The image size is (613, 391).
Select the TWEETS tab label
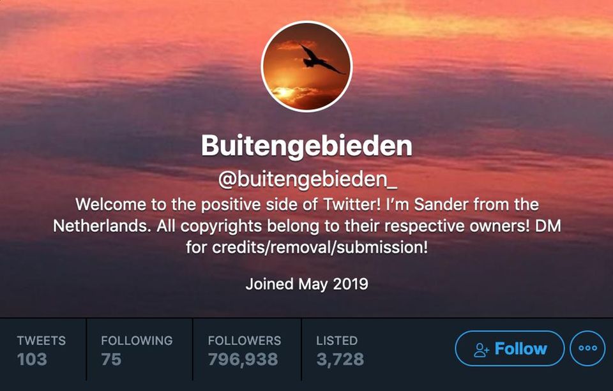tap(41, 341)
